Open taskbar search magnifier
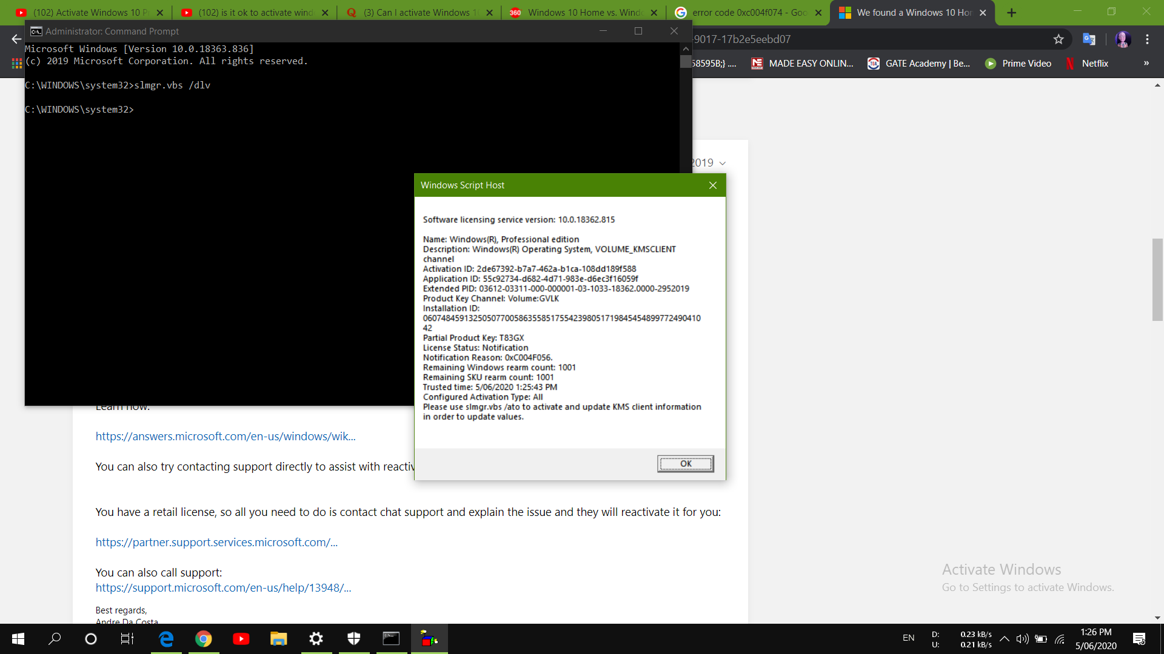Screen dimensions: 1164x654 55,639
